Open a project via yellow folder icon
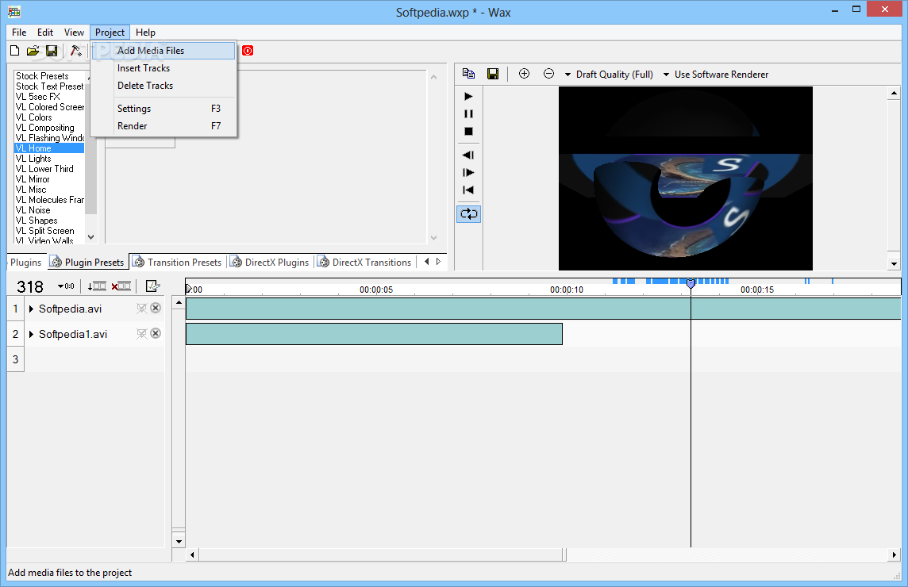The height and width of the screenshot is (587, 908). click(x=33, y=51)
